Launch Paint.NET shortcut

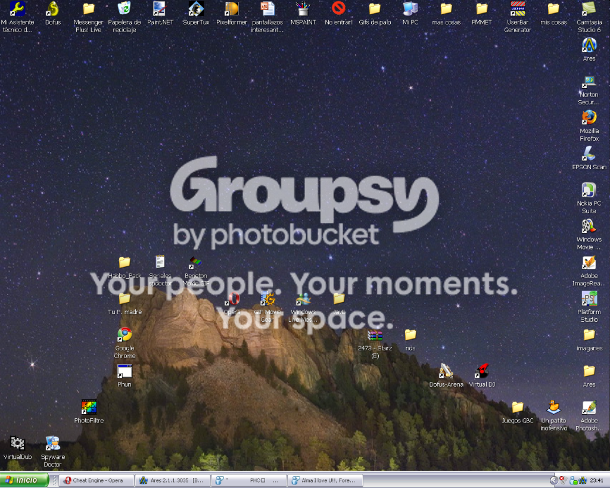coord(160,14)
